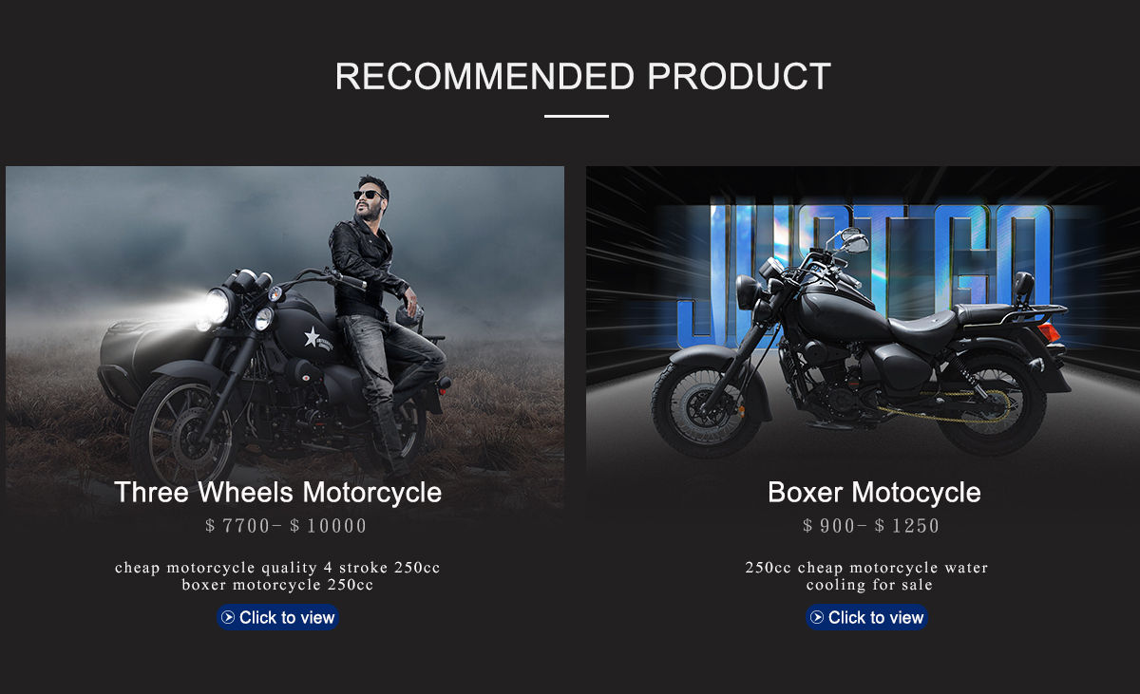Image resolution: width=1140 pixels, height=694 pixels.
Task: Click the white underline below the heading
Action: coord(577,117)
